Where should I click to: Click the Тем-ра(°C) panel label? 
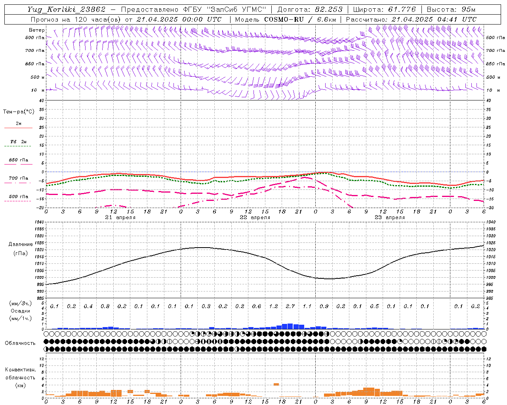point(19,112)
